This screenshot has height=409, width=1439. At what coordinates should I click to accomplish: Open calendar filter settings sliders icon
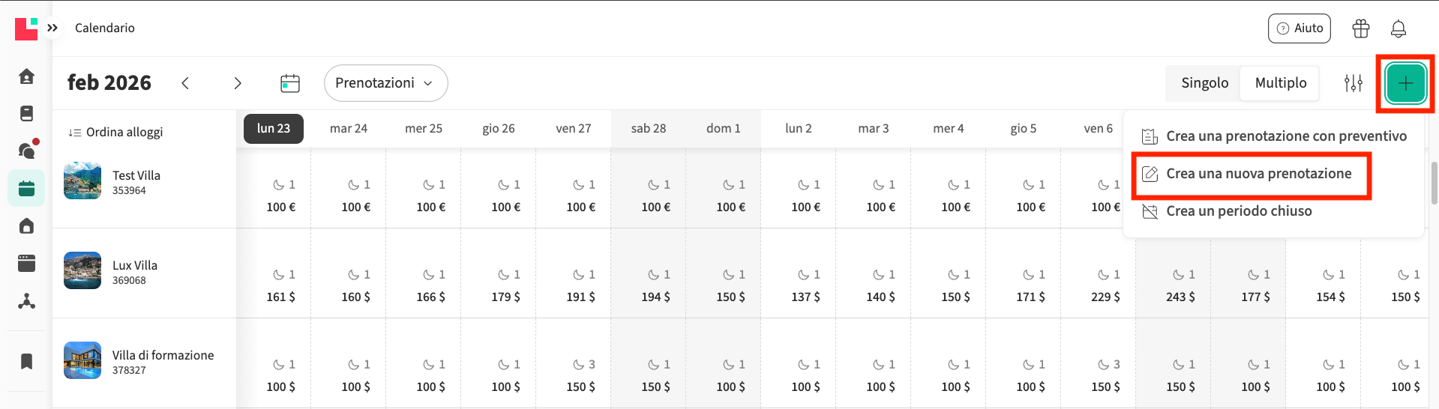click(1353, 83)
